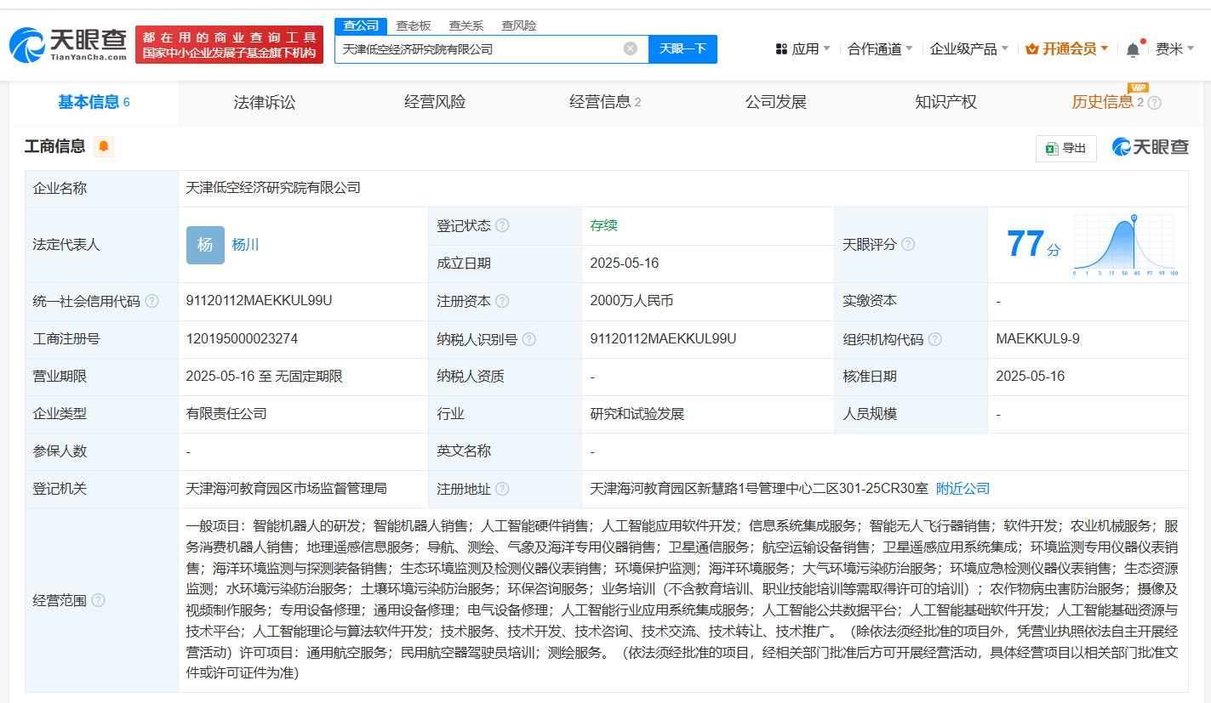Screen dimensions: 1211x703
Task: Click the help icon beside 经营范围
Action: tap(98, 600)
